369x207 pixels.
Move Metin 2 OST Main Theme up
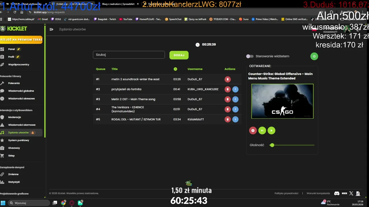click(x=235, y=99)
